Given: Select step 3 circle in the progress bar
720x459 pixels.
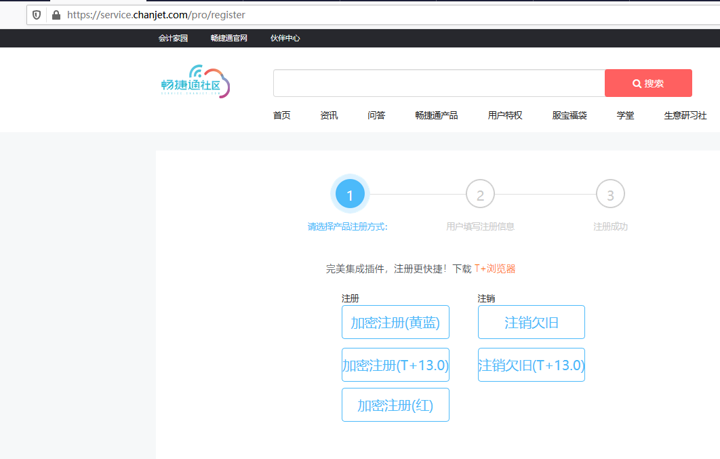Looking at the screenshot, I should 610,194.
